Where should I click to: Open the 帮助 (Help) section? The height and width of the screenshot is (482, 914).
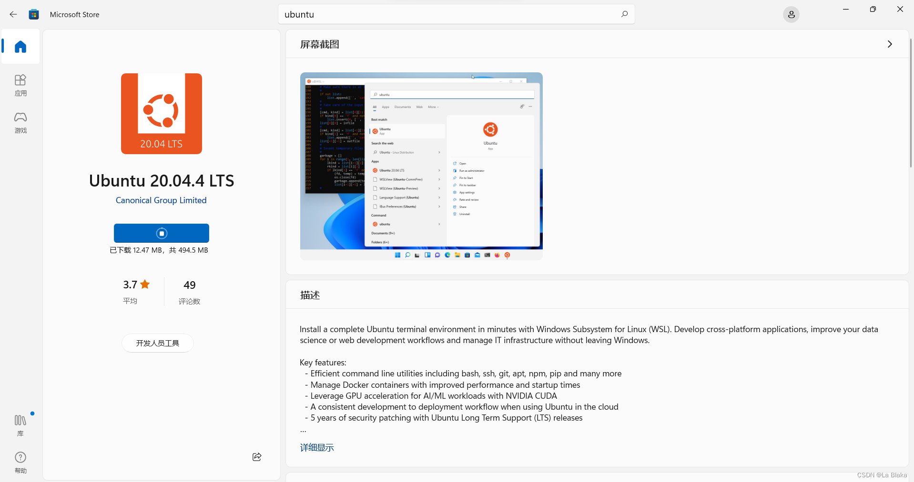(x=20, y=462)
